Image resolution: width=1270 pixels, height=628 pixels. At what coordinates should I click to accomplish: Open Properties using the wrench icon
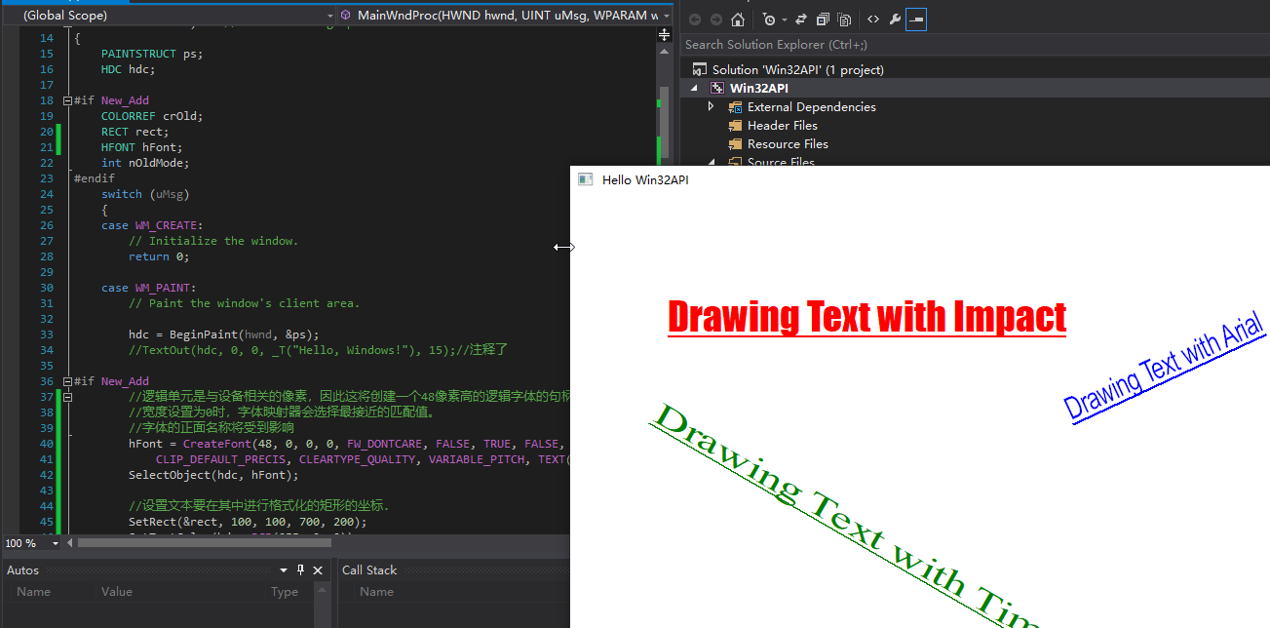[x=897, y=19]
